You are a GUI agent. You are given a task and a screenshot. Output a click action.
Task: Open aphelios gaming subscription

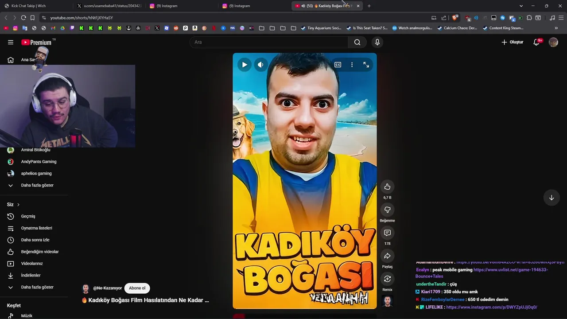click(34, 173)
